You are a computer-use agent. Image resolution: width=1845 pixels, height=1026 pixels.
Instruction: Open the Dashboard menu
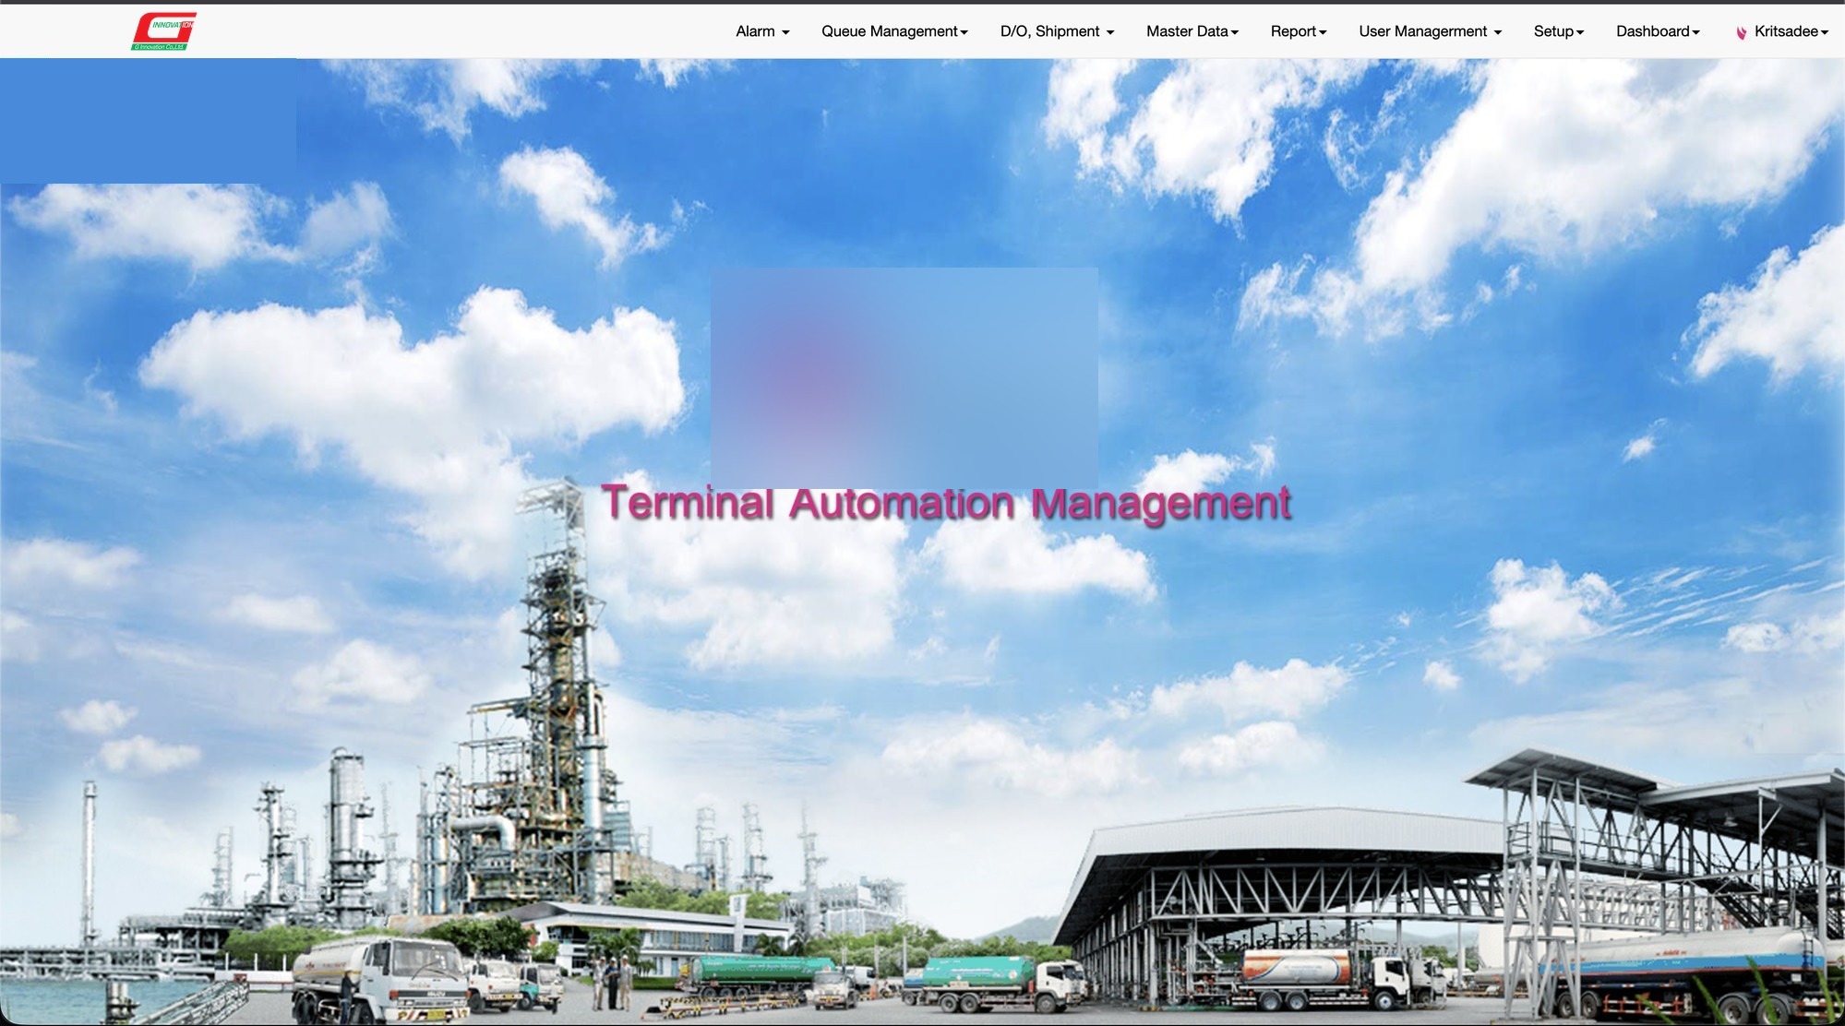click(1658, 31)
